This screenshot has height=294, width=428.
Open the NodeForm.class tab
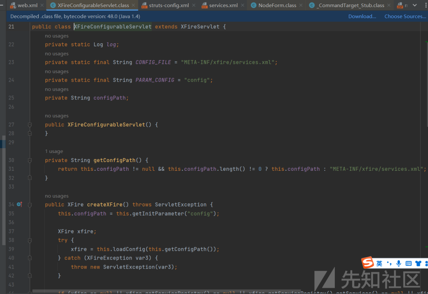click(277, 5)
